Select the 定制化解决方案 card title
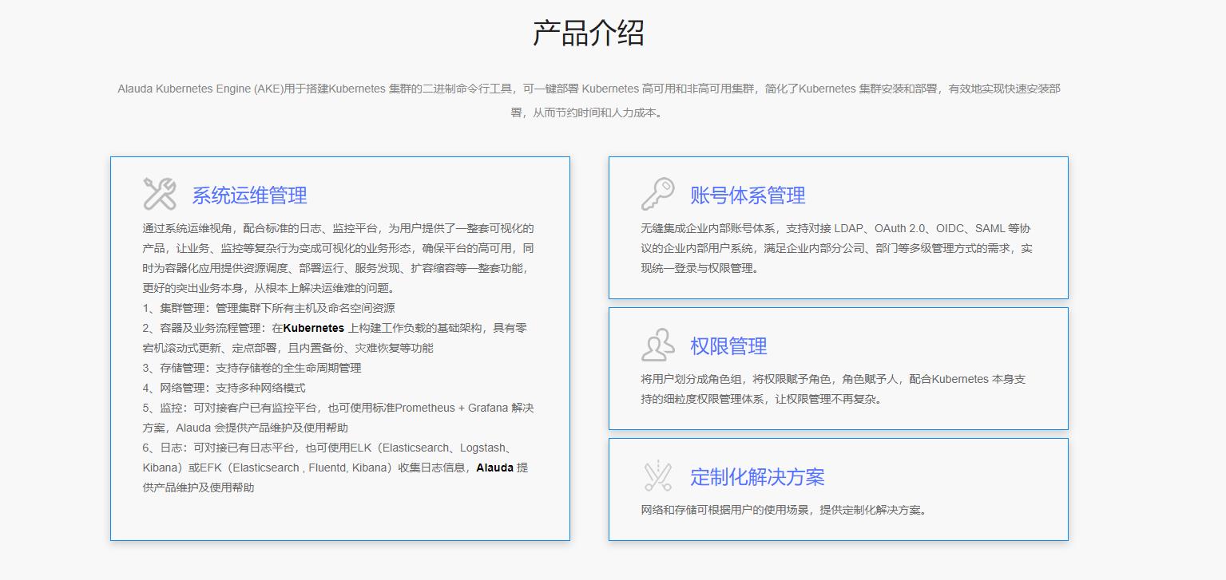The height and width of the screenshot is (580, 1226). tap(757, 477)
